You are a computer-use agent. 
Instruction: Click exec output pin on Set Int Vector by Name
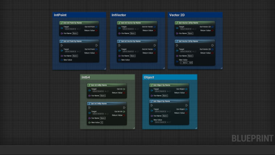pos(155,45)
